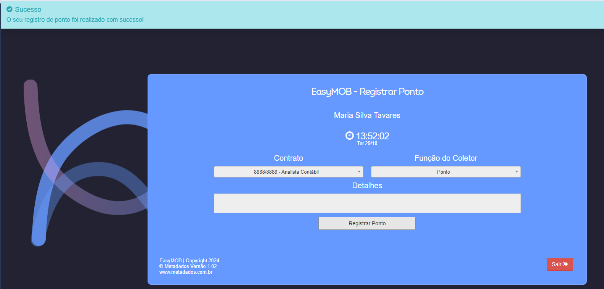Click the time display 13:52:02
Screen dimensions: 604x289
coord(373,136)
